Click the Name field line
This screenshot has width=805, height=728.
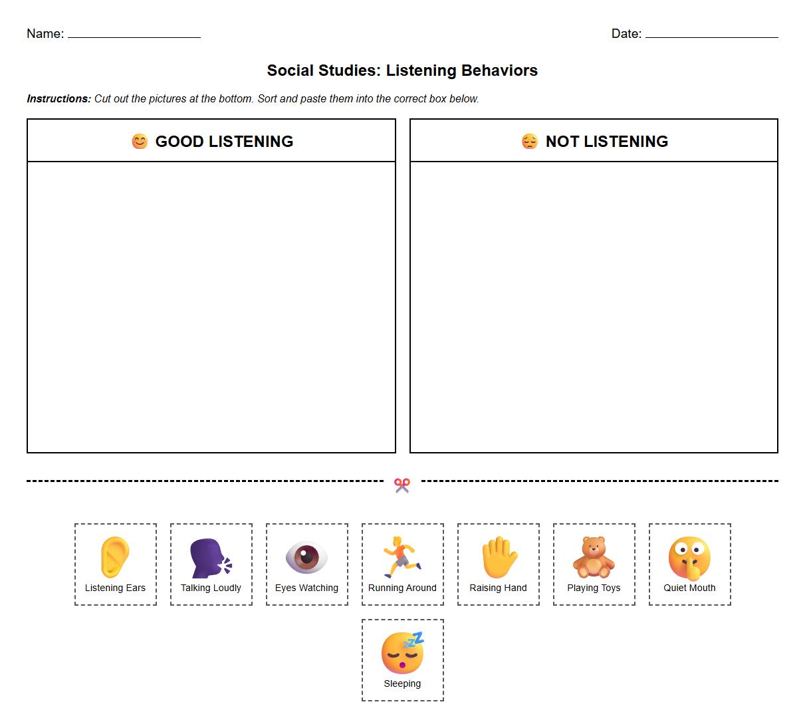(133, 39)
